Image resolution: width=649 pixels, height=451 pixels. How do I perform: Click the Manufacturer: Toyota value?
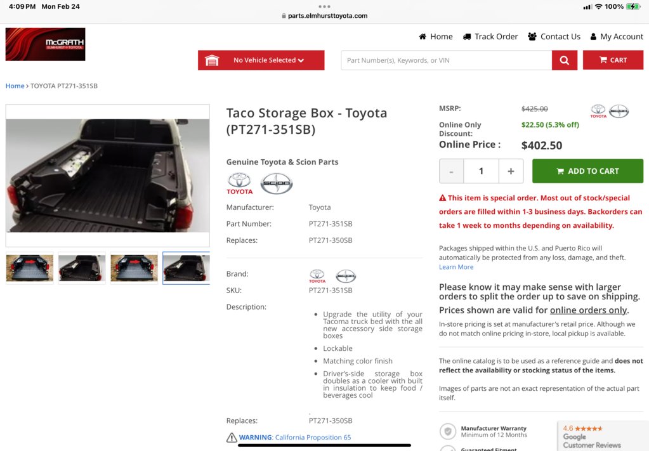pos(320,207)
